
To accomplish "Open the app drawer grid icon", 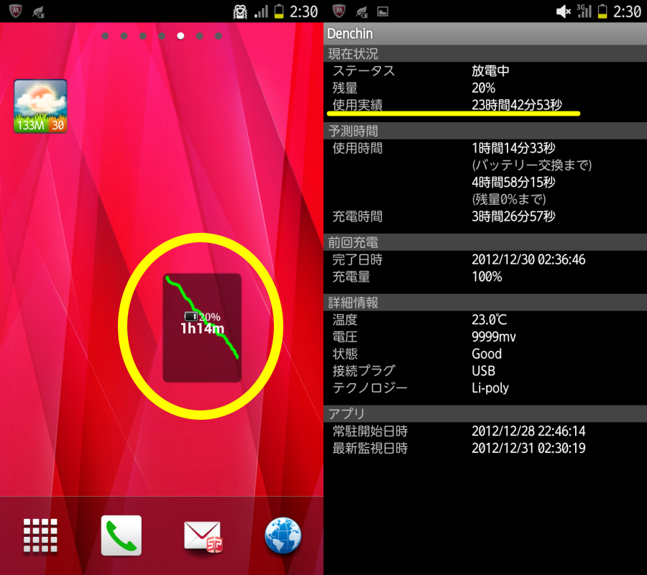I will pyautogui.click(x=40, y=535).
